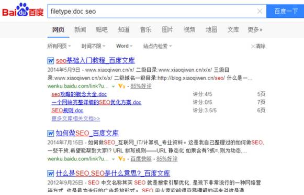Clear the search box with the X icon
The image size is (304, 195).
coord(260,11)
